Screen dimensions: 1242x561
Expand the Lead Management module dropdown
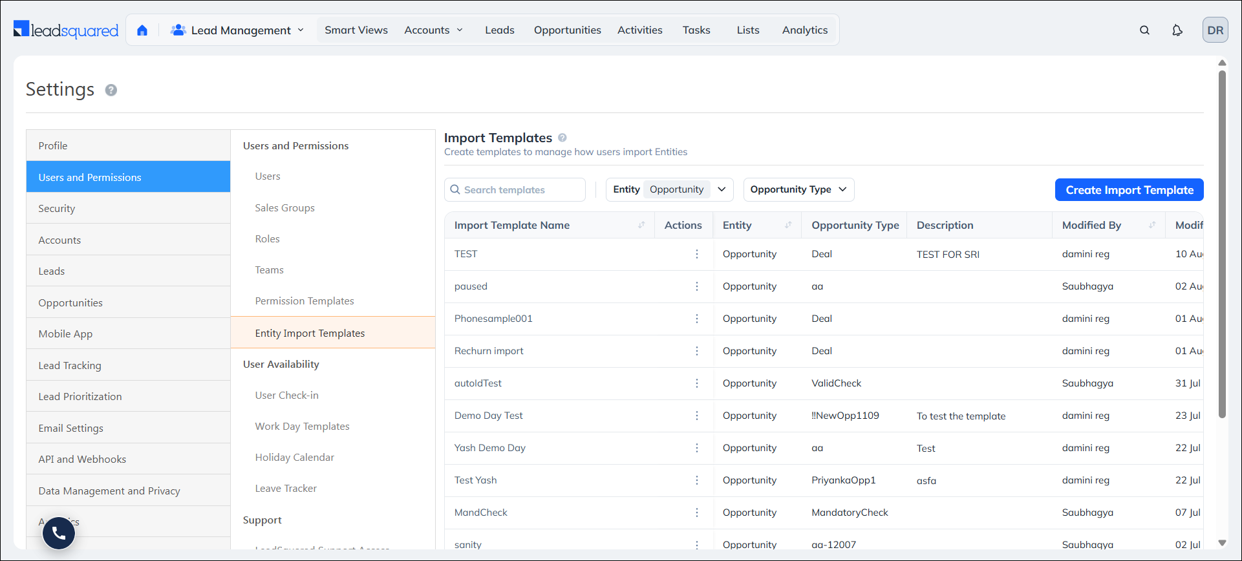[x=237, y=30]
